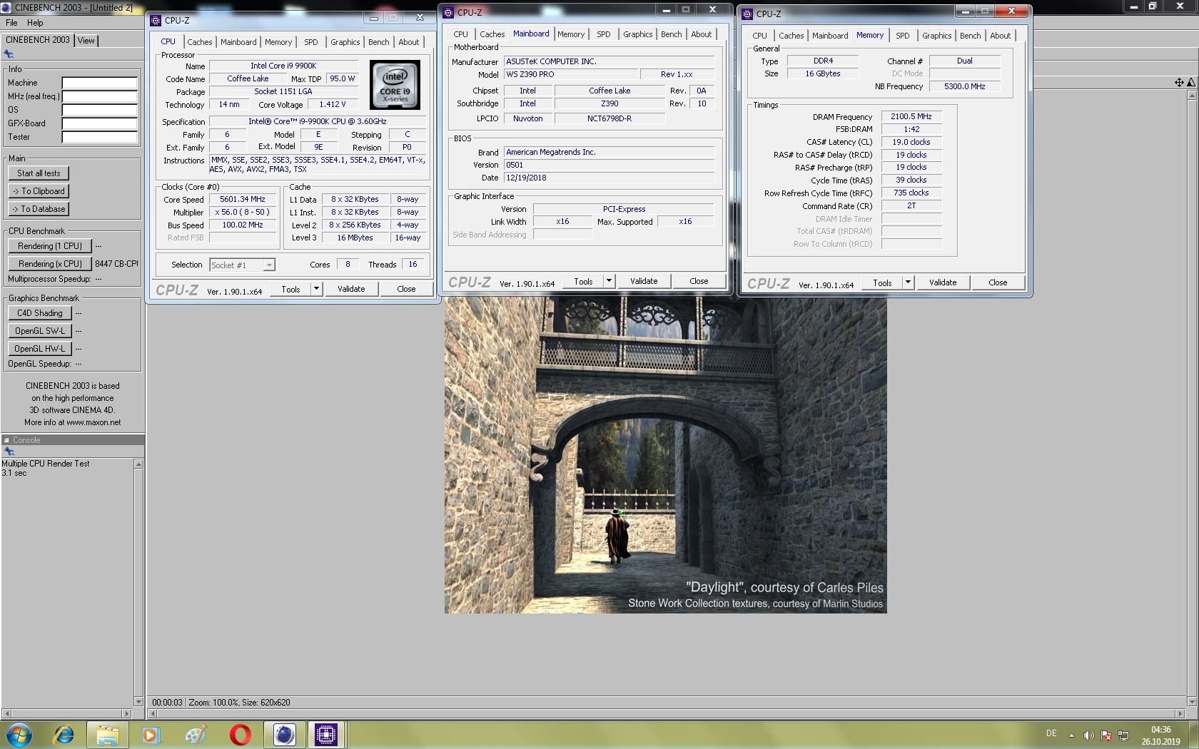Click the Intel Core i9 logo image

[x=395, y=84]
